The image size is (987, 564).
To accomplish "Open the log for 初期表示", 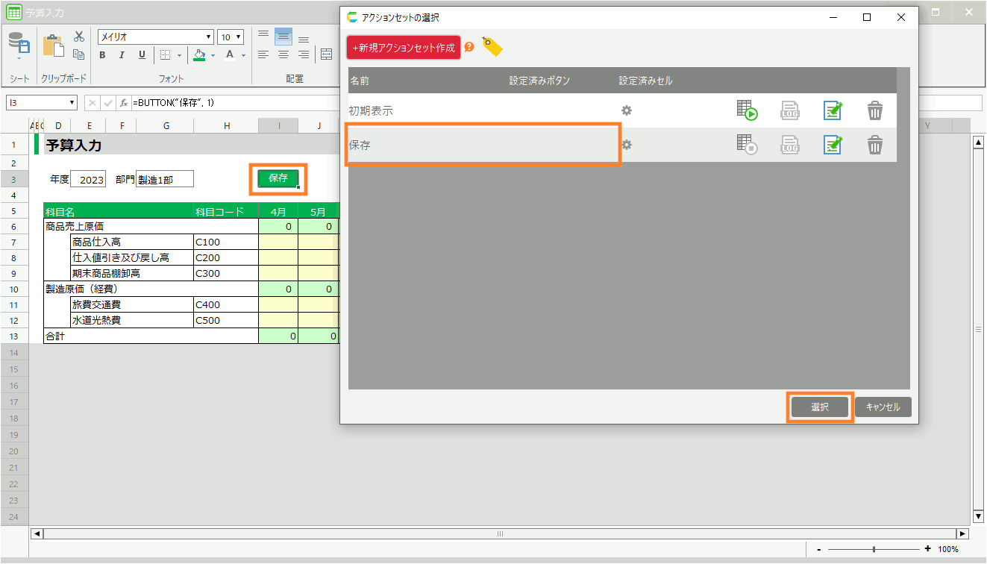I will pos(790,111).
